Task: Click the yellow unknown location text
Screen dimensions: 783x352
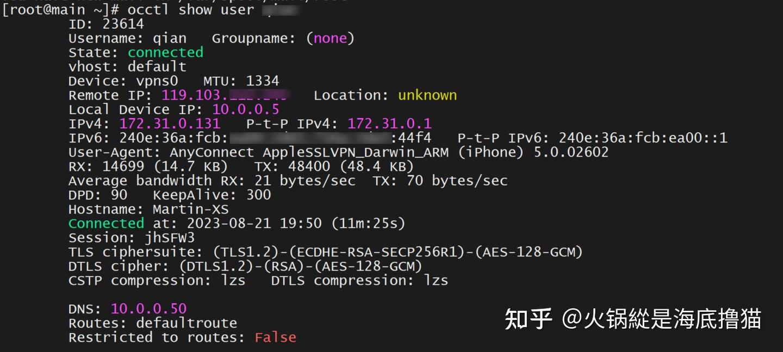Action: [427, 95]
